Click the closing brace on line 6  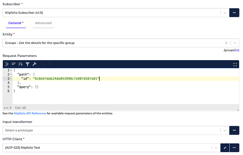(x=14, y=91)
